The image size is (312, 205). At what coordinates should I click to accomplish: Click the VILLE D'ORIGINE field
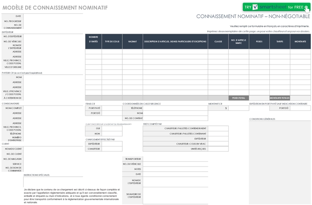(53, 67)
